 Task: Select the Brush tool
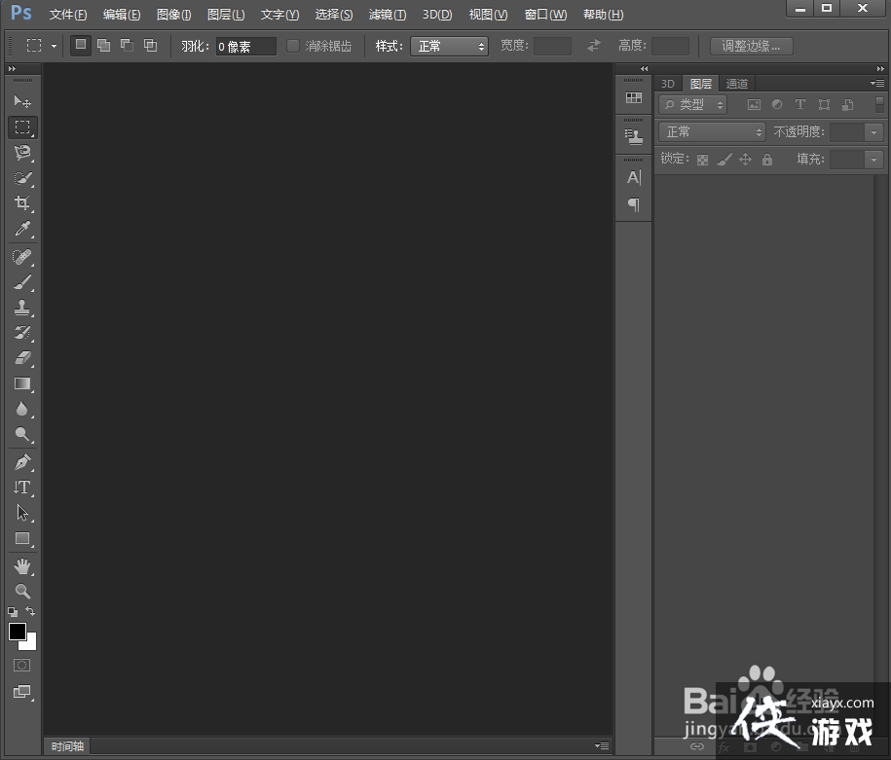22,282
